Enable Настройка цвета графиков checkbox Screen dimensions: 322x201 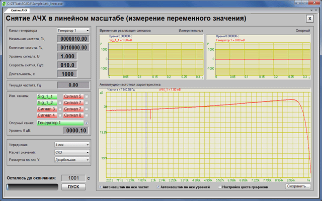coord(220,187)
